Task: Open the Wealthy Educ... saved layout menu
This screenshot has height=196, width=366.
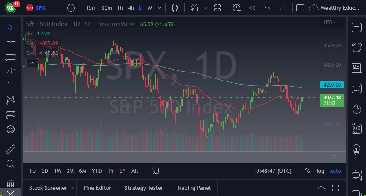Action: [x=334, y=8]
